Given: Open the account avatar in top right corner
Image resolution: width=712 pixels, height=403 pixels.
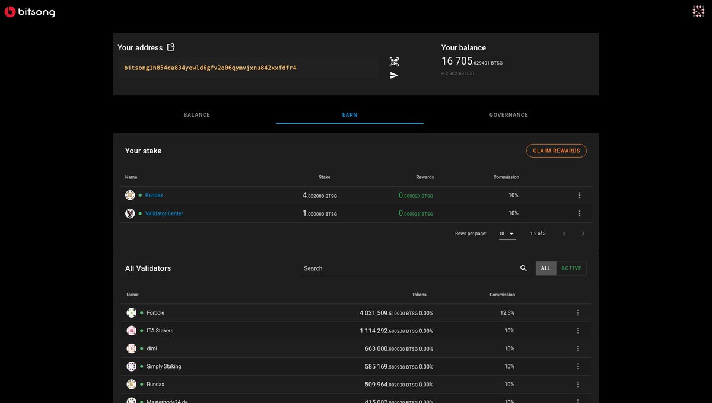Looking at the screenshot, I should (x=698, y=10).
